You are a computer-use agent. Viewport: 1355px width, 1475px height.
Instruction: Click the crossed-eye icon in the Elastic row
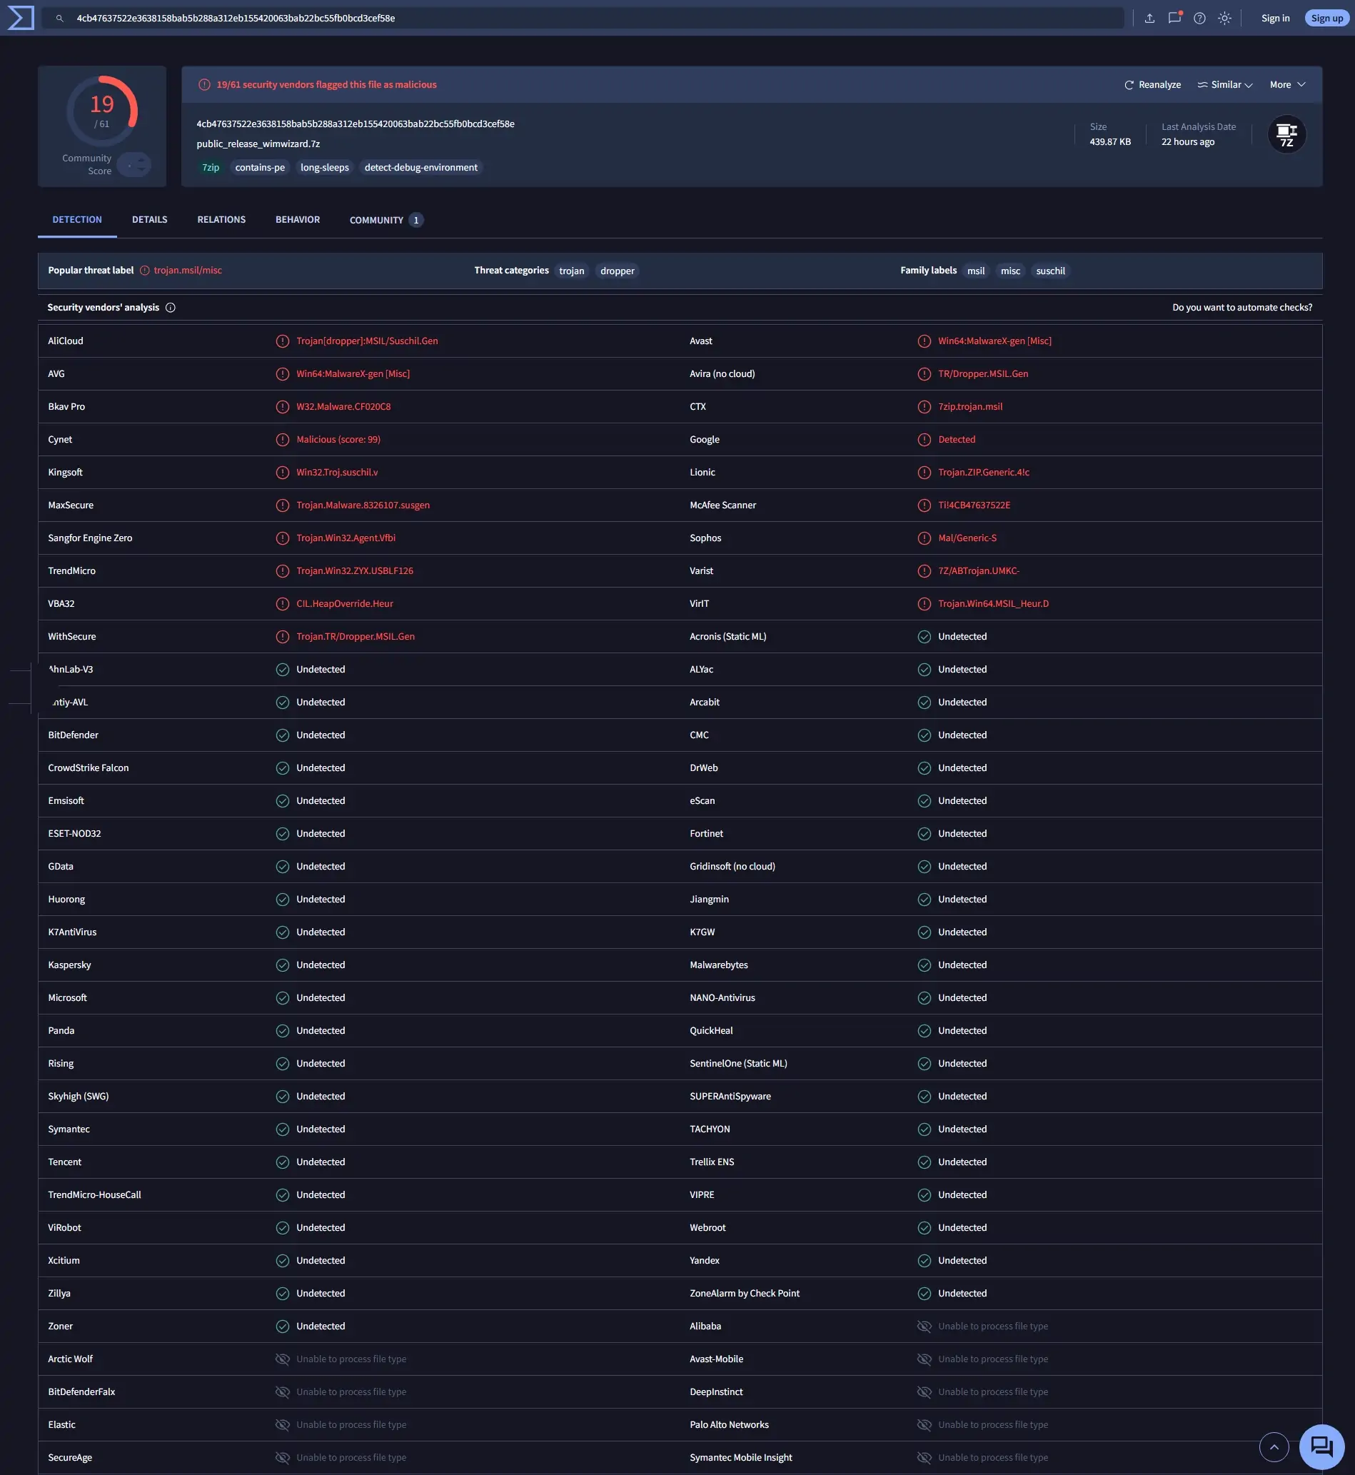(282, 1424)
